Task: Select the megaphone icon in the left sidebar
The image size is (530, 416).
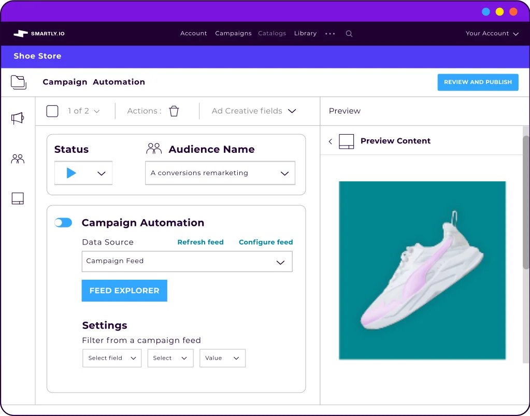Action: click(18, 118)
